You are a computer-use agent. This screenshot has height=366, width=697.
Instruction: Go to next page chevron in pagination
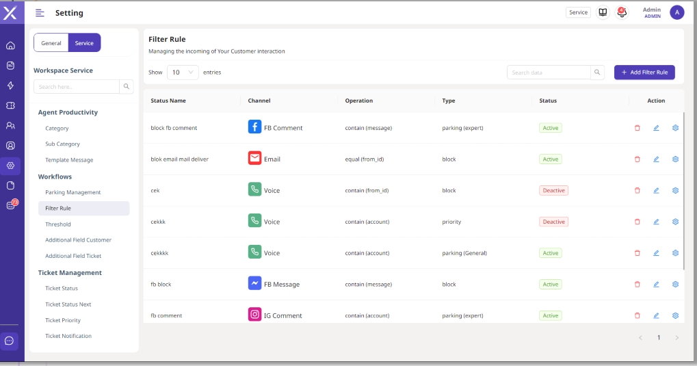(676, 338)
